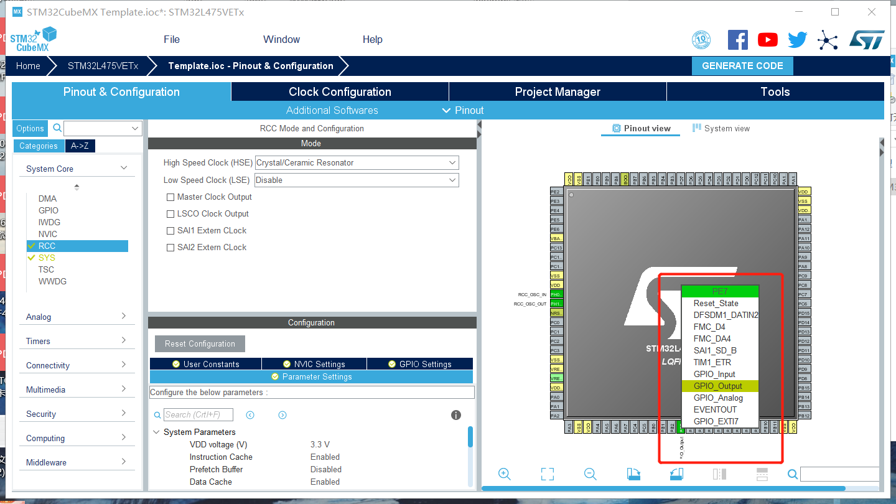Go to Home breadcrumb

tap(28, 66)
